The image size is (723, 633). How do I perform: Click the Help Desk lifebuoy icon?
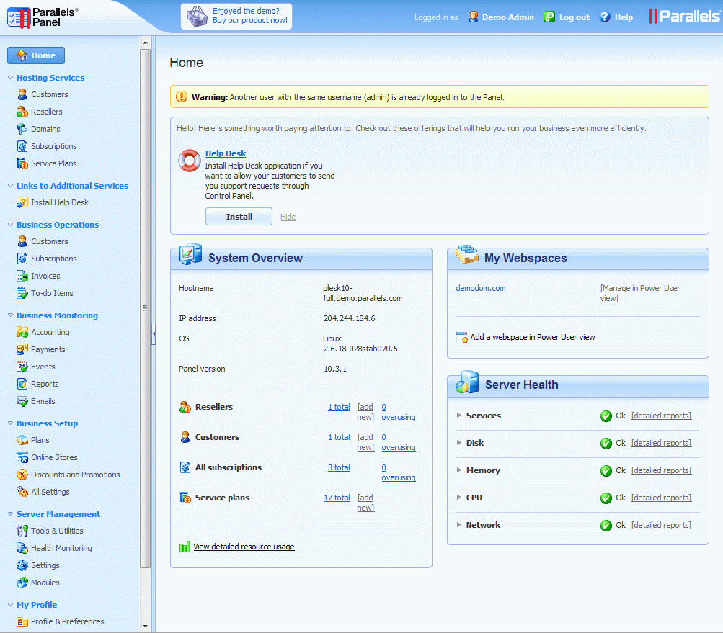190,161
